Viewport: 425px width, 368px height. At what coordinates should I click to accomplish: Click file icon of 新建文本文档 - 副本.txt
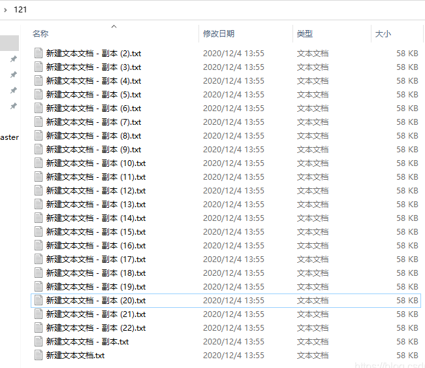pos(39,342)
